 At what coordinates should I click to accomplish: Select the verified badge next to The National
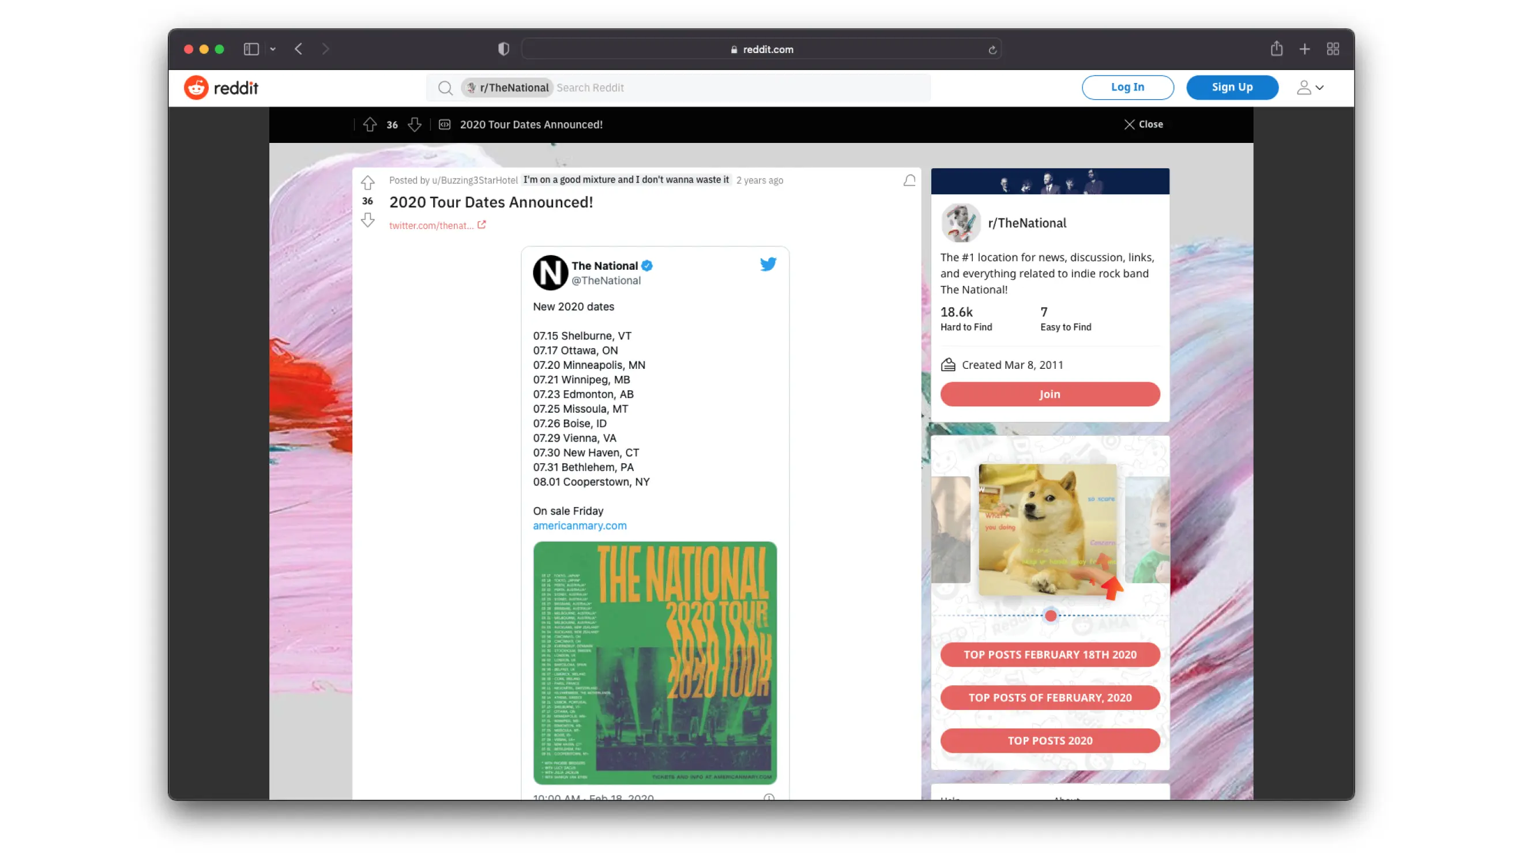(x=647, y=265)
